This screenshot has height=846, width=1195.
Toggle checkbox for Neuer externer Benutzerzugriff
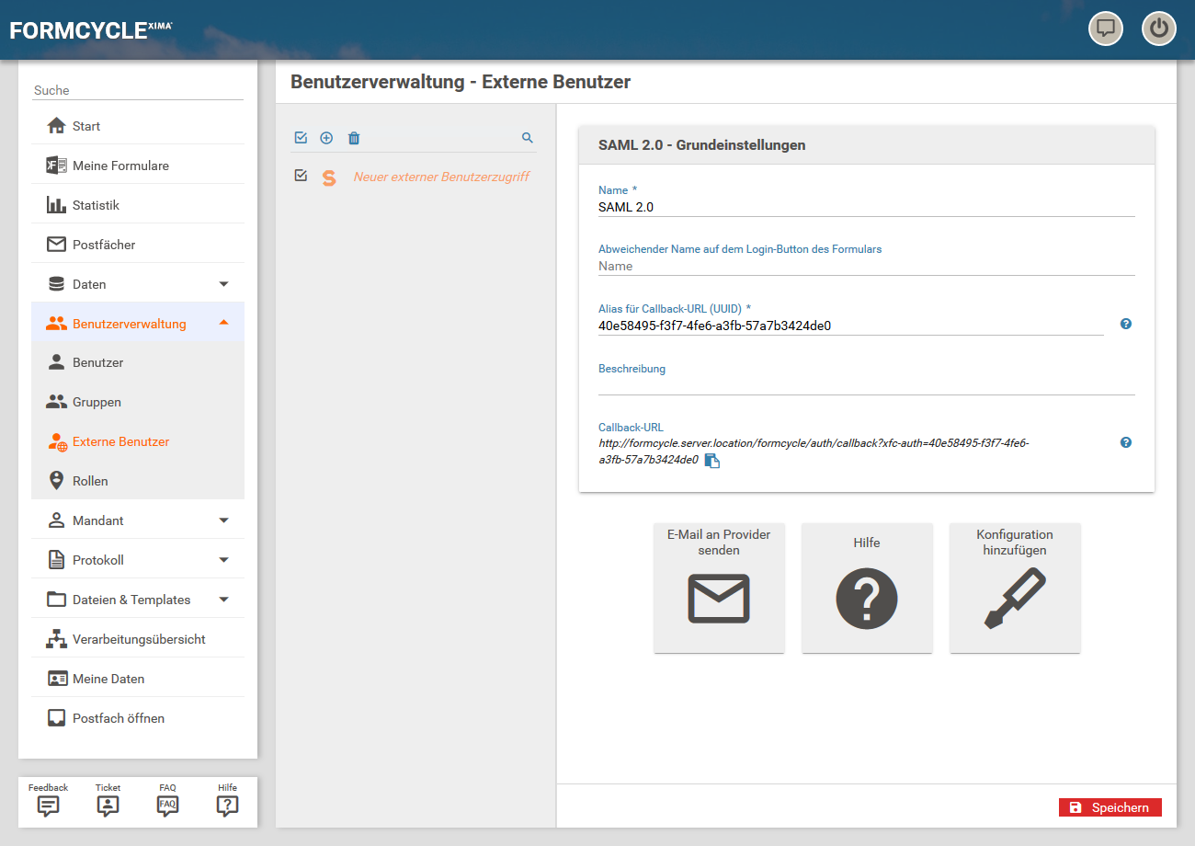point(301,176)
